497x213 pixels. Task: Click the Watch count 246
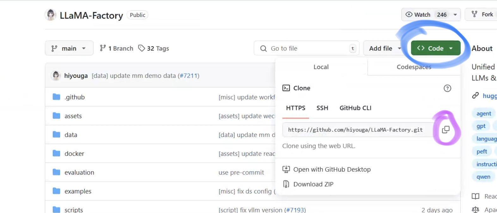[x=442, y=14]
